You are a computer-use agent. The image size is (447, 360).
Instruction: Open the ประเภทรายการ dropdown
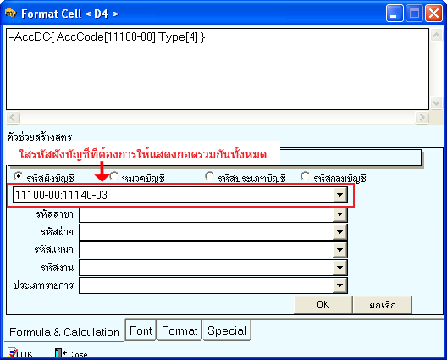(339, 285)
